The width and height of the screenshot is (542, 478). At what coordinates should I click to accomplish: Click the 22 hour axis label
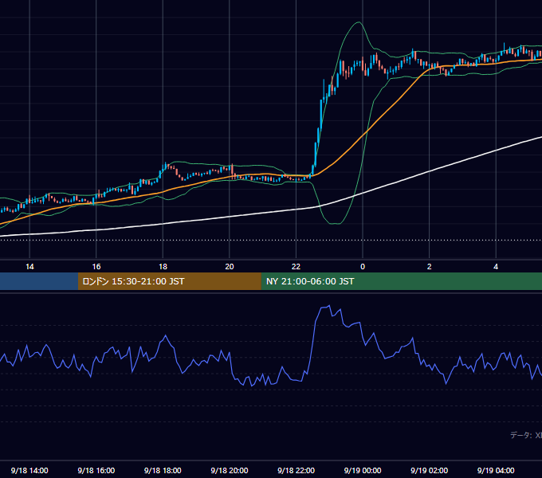pyautogui.click(x=296, y=267)
